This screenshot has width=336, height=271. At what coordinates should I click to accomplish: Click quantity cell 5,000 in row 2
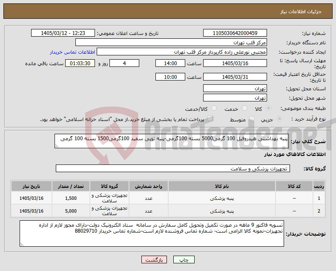71,211
